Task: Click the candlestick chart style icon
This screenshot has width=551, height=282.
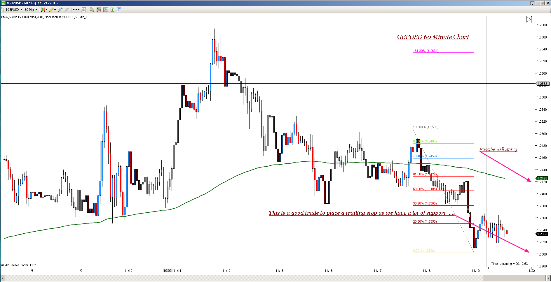Action: 43,10
